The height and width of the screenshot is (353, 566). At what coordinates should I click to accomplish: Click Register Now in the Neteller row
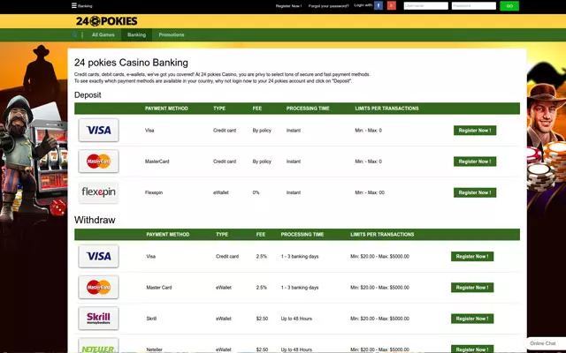[x=472, y=349]
